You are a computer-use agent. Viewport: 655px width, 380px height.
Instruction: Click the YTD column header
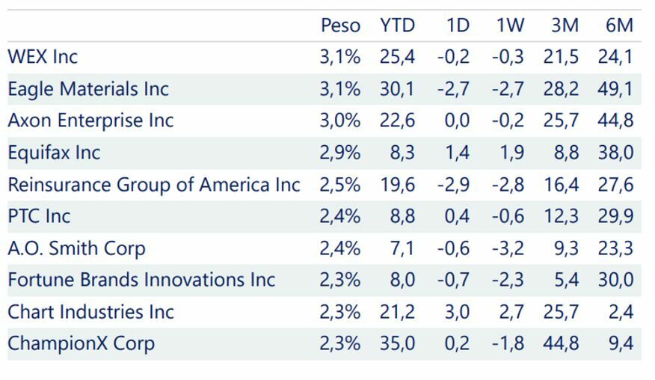(x=396, y=25)
